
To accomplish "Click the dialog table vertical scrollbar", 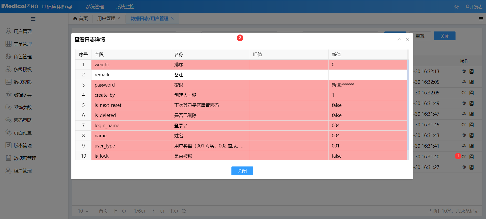I will point(408,105).
